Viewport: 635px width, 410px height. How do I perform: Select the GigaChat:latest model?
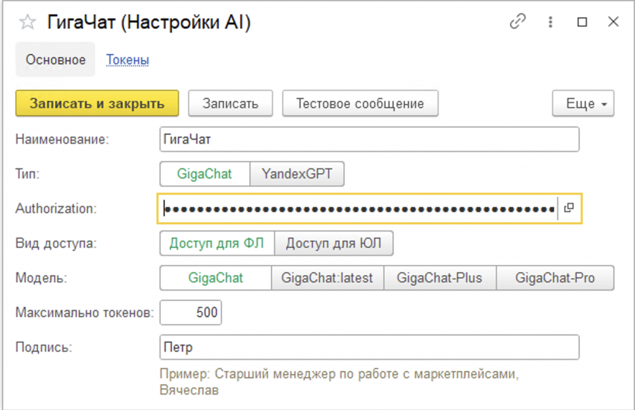[x=327, y=278]
